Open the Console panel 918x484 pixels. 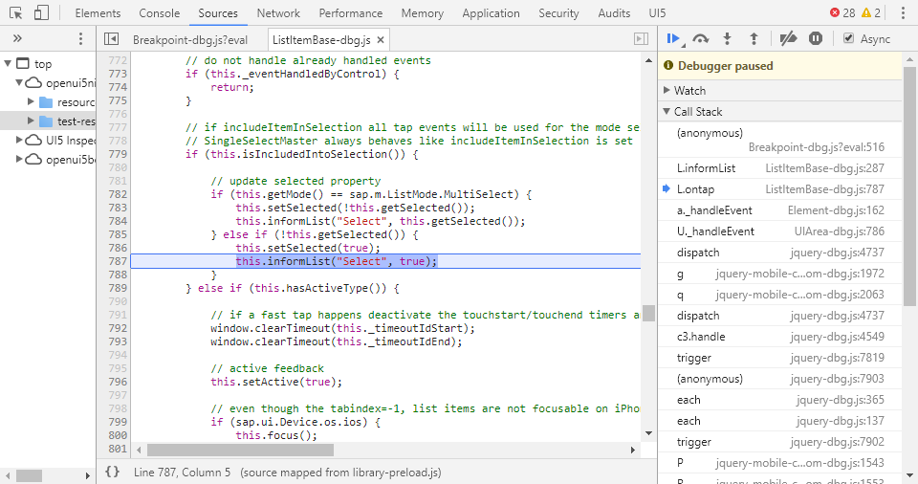click(160, 12)
